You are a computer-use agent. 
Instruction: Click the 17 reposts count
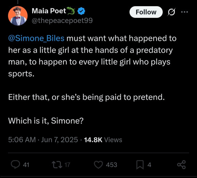[x=67, y=165]
